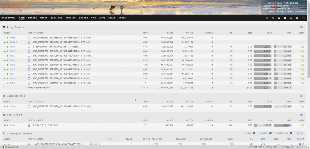Screen dimensions: 310x149
Task: Go to the Tools tab
Action: (x=122, y=18)
